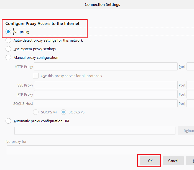Click into the FTP Proxy field
This screenshot has width=194, height=170.
coord(106,94)
